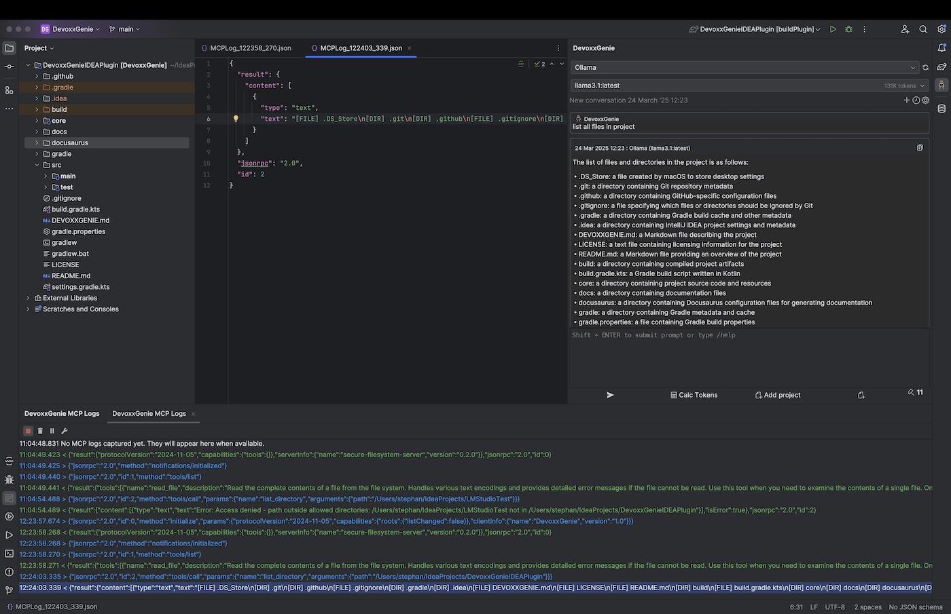Open line separator LF in status bar

tap(814, 607)
